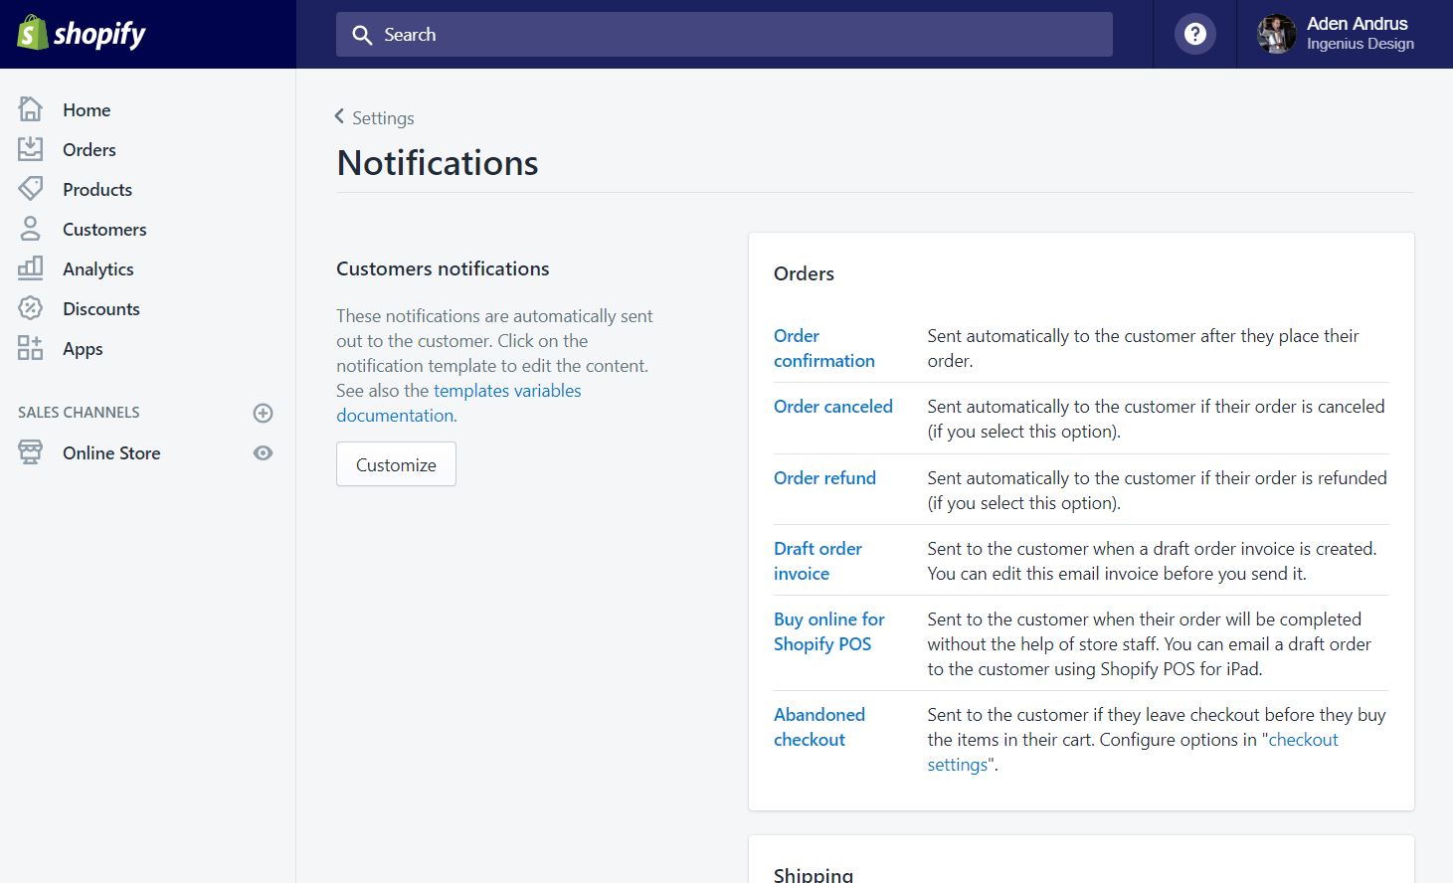Go back to Settings link

(x=383, y=117)
